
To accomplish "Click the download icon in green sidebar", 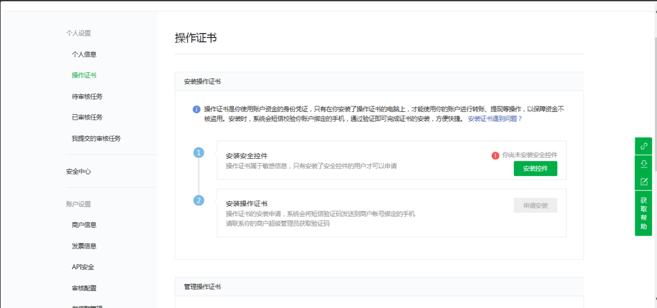I will tap(643, 164).
